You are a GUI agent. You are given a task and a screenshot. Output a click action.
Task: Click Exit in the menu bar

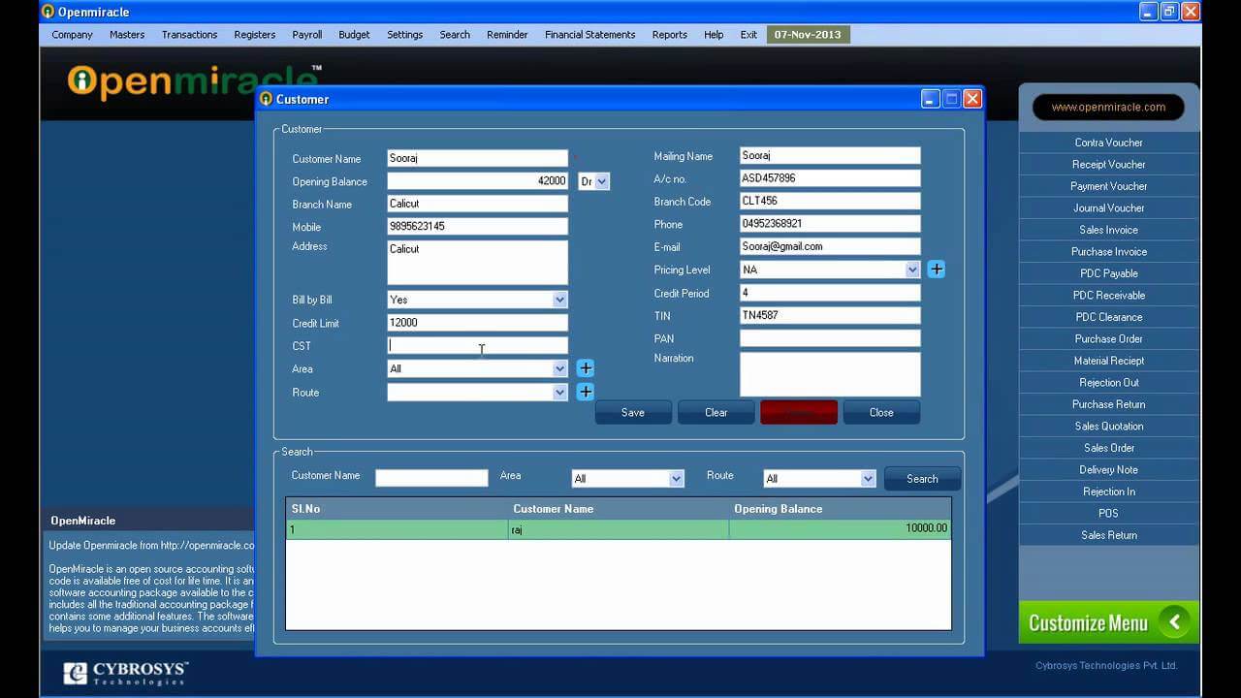click(x=748, y=34)
